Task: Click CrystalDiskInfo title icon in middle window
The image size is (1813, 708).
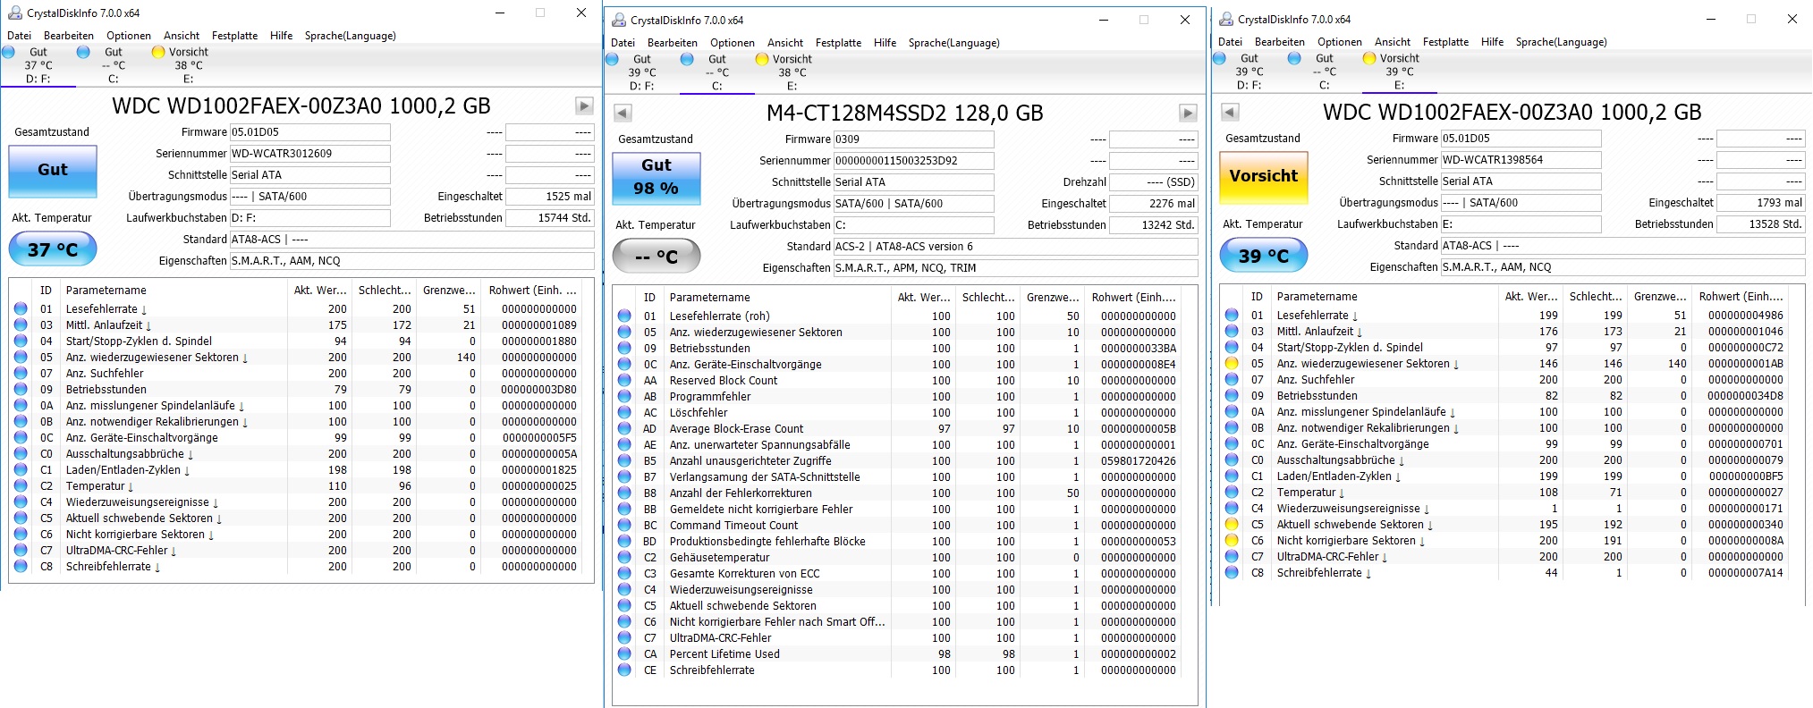Action: point(618,20)
